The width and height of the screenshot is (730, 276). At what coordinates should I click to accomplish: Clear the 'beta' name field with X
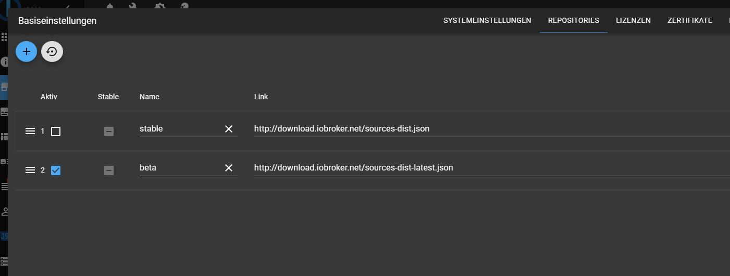pos(228,168)
